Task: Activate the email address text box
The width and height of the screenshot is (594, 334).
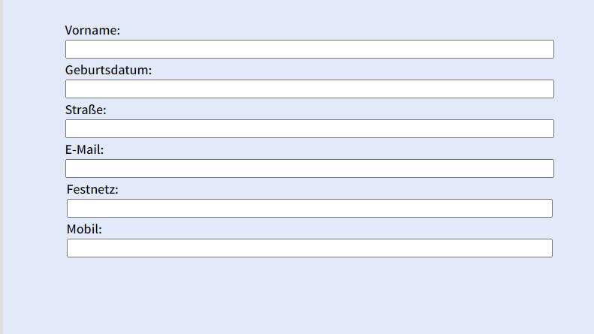Action: point(309,169)
